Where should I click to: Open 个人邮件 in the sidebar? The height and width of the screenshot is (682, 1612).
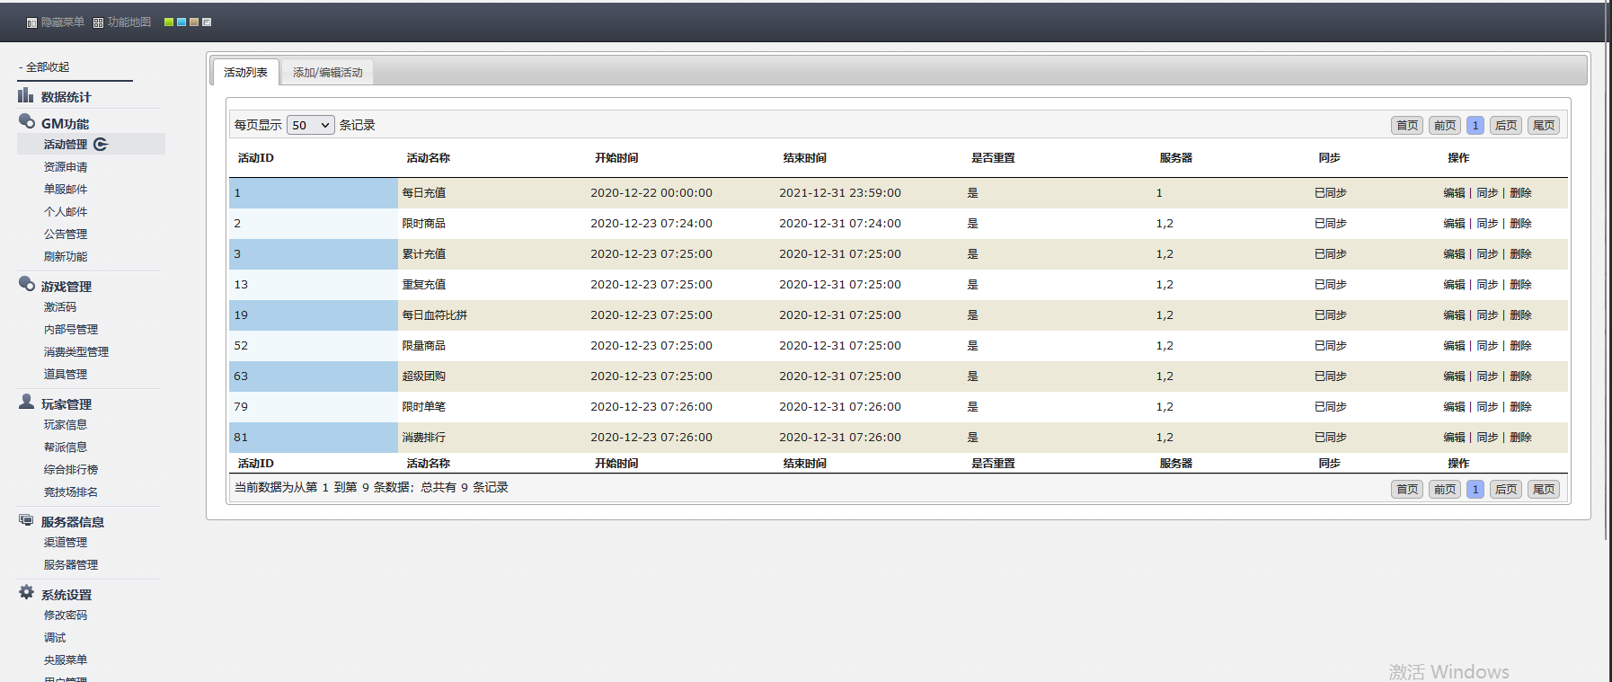[x=66, y=212]
